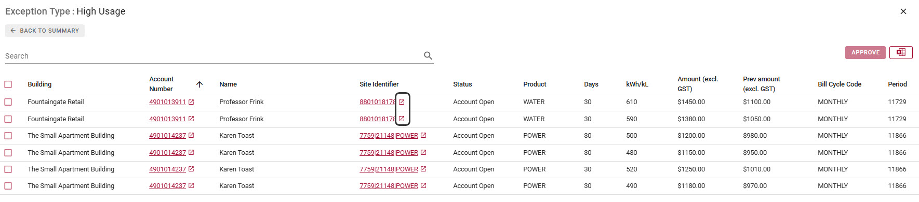919x202 pixels.
Task: Open site identifier external icon in $1380.00 row
Action: tap(402, 119)
